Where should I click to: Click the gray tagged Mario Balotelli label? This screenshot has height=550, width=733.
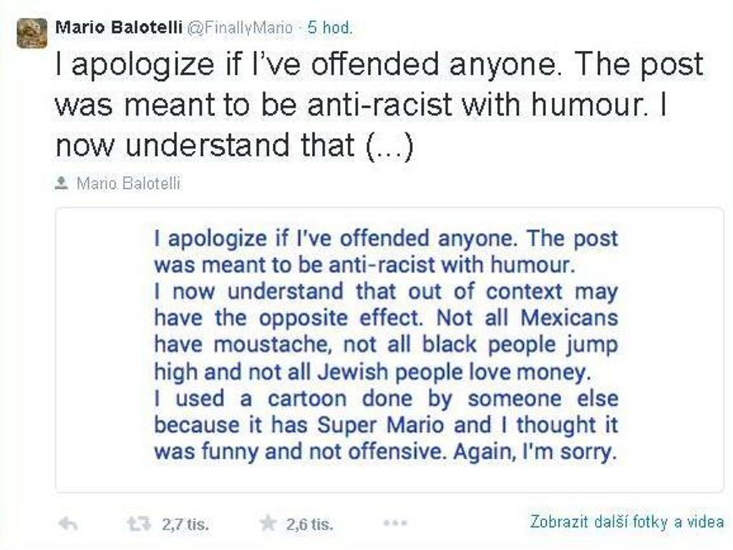pyautogui.click(x=128, y=184)
